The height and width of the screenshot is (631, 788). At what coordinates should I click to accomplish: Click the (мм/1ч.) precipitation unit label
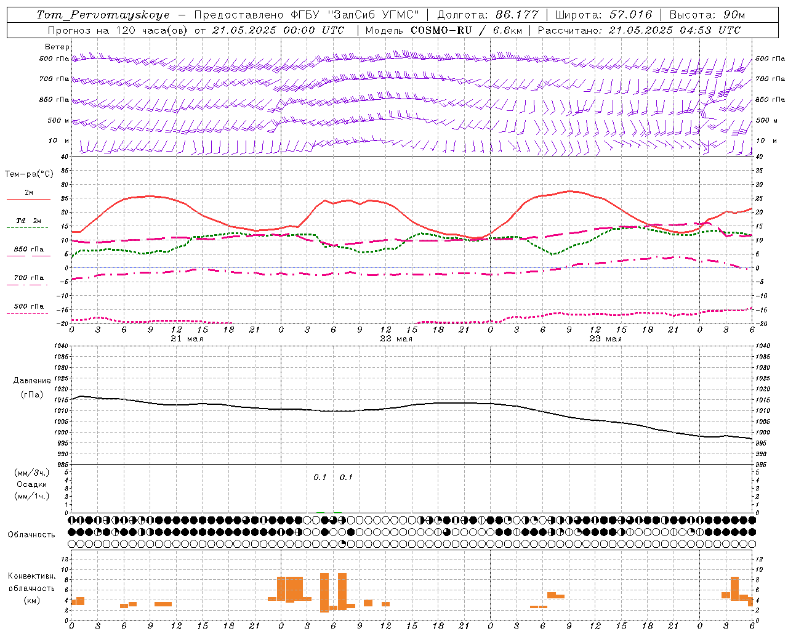click(32, 496)
